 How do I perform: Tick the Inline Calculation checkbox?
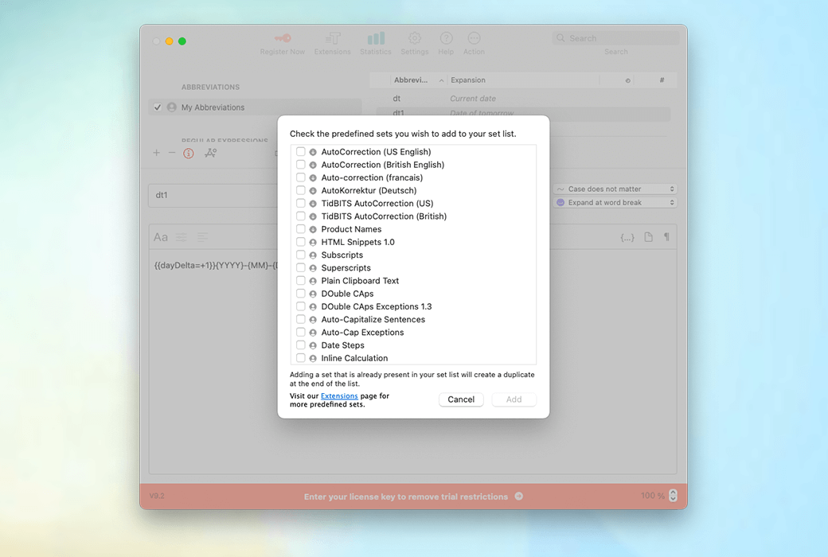tap(301, 358)
